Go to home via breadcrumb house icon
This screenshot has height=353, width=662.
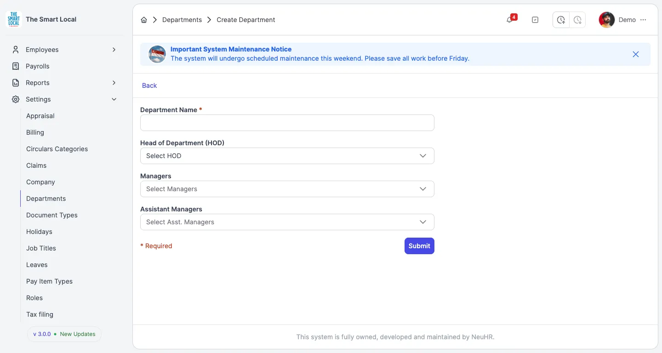click(x=144, y=20)
